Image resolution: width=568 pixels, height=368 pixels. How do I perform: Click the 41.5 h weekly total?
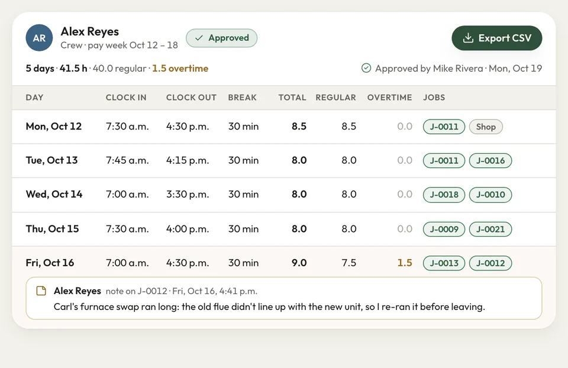pos(73,68)
